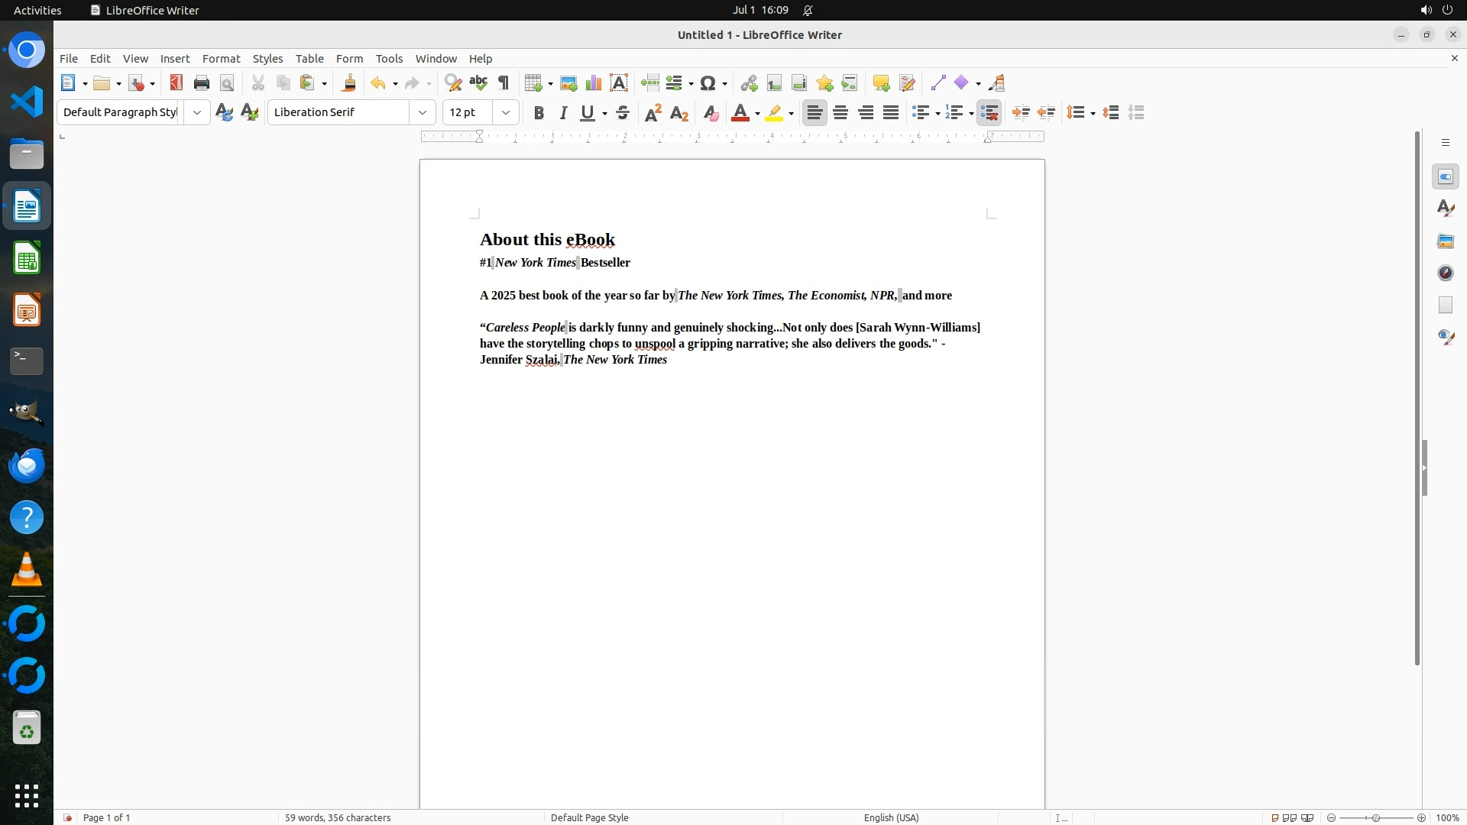Toggle formatting marks display
This screenshot has width=1467, height=825.
[x=504, y=83]
